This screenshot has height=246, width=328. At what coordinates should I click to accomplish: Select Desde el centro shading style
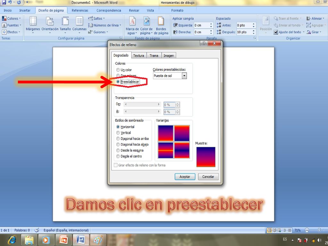click(x=118, y=156)
